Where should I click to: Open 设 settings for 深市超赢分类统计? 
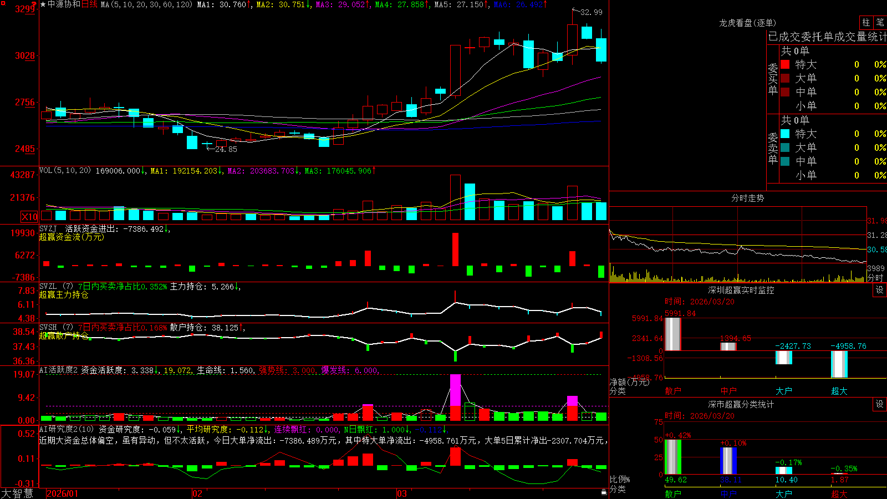[x=880, y=404]
